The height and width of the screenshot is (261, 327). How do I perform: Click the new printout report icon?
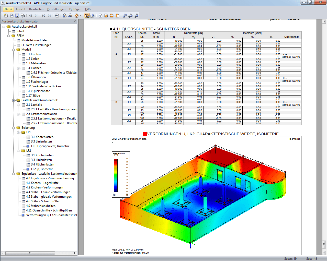6,16
